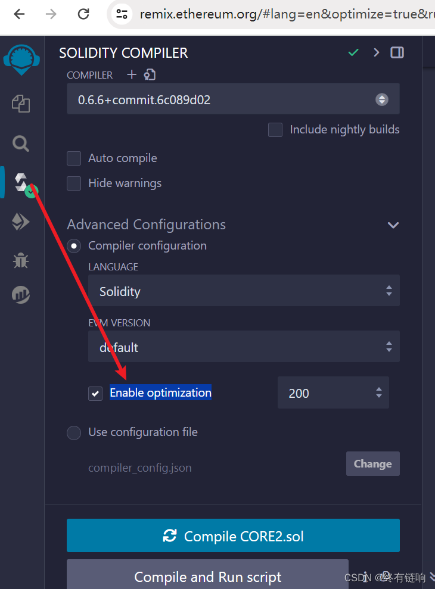The height and width of the screenshot is (589, 435).
Task: Reload the browser page
Action: click(x=83, y=14)
